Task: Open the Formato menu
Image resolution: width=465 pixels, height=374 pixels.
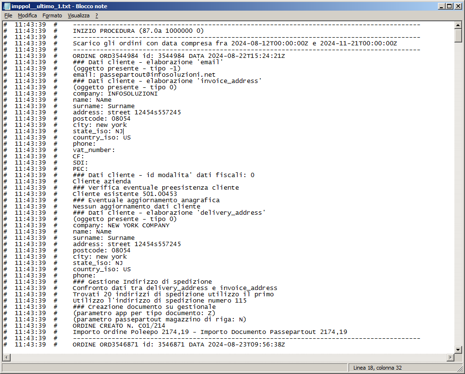Action: coord(52,15)
